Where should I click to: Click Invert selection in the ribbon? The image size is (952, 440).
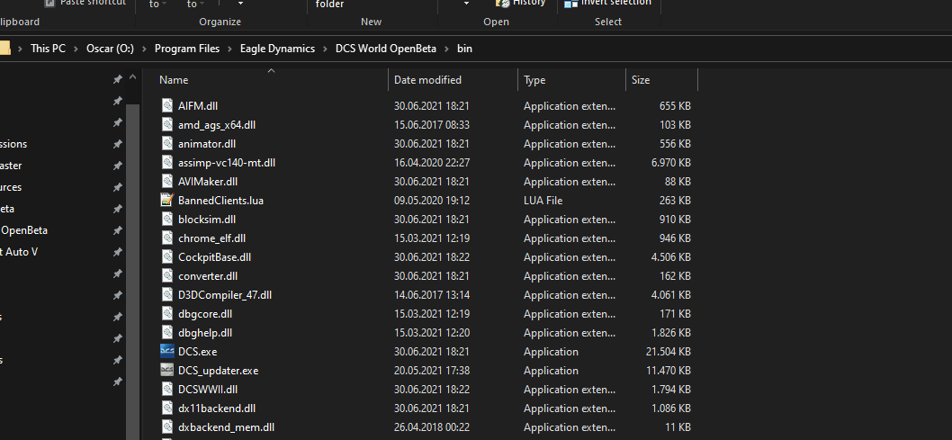[608, 3]
